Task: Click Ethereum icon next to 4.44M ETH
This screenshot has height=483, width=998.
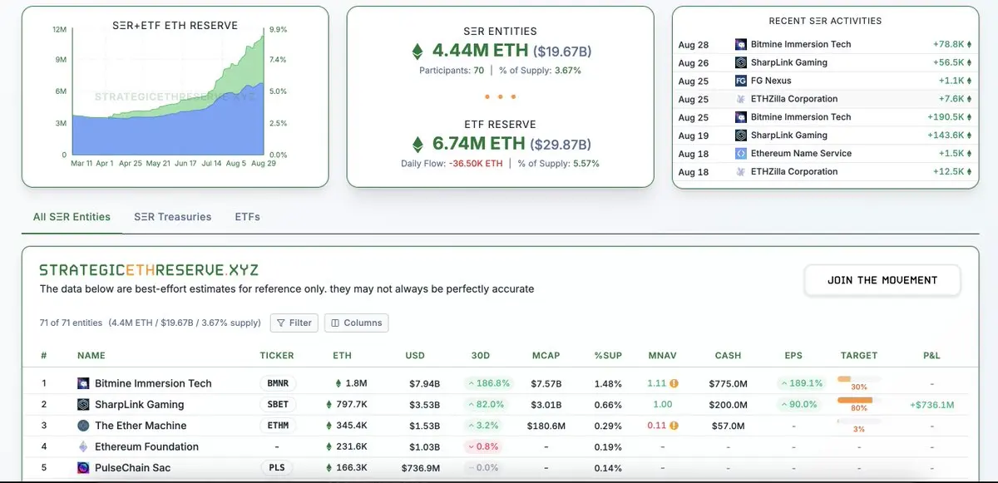Action: click(417, 52)
